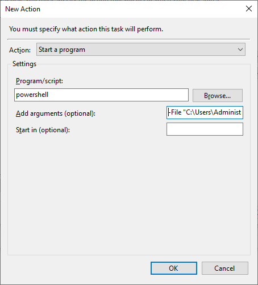This screenshot has width=258, height=285.
Task: Click empty area inside Settings group
Action: 129,194
